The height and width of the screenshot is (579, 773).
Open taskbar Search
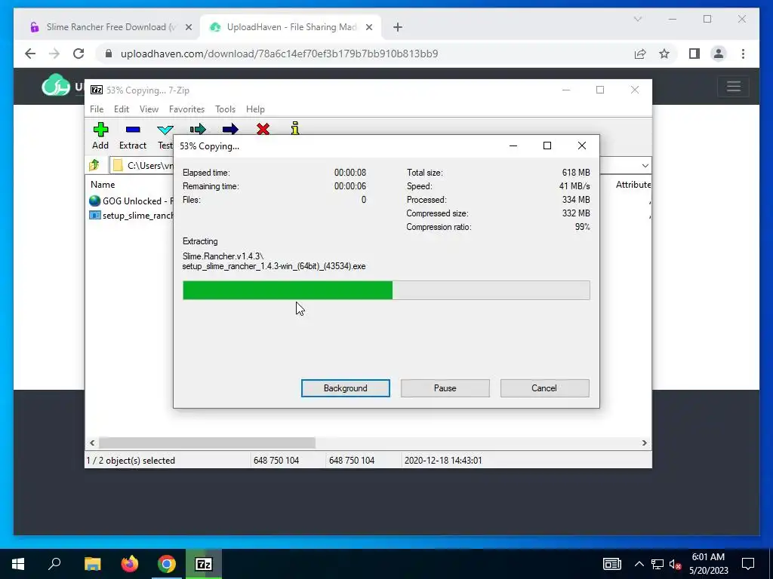(54, 564)
